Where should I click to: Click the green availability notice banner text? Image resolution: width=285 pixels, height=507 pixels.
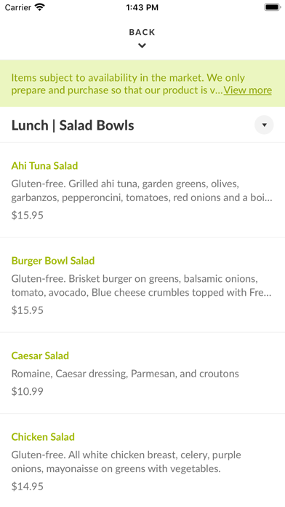coord(142,84)
